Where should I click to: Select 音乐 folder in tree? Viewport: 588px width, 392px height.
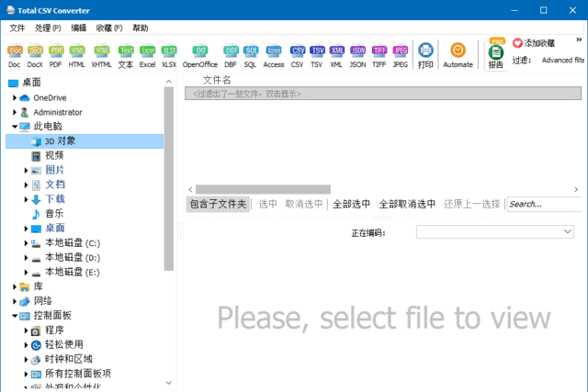tap(54, 214)
